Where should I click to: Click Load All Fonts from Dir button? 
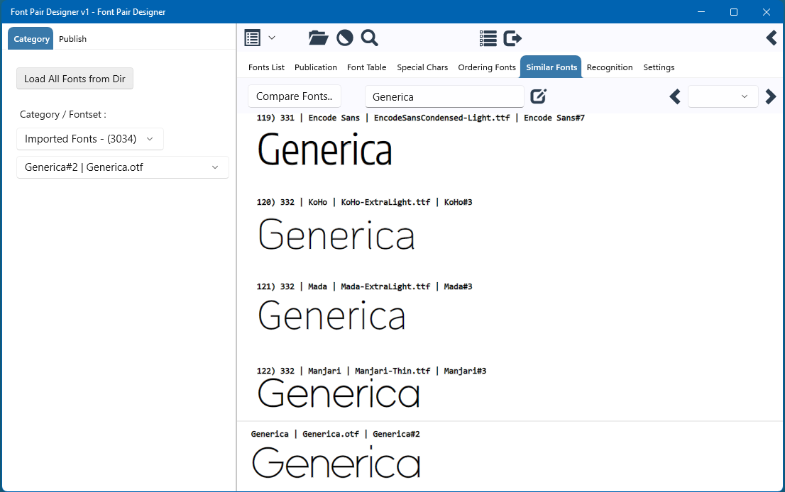pos(75,79)
